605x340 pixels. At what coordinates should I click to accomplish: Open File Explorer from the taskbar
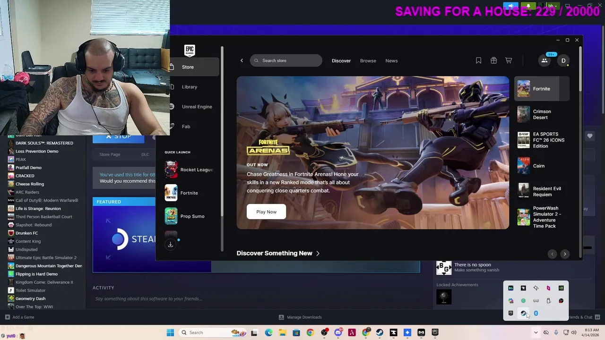tap(282, 332)
